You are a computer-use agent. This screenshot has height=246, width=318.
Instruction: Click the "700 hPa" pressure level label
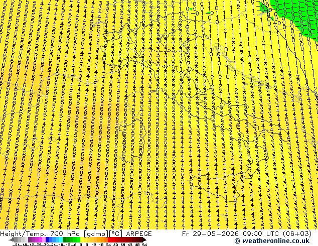pyautogui.click(x=65, y=234)
